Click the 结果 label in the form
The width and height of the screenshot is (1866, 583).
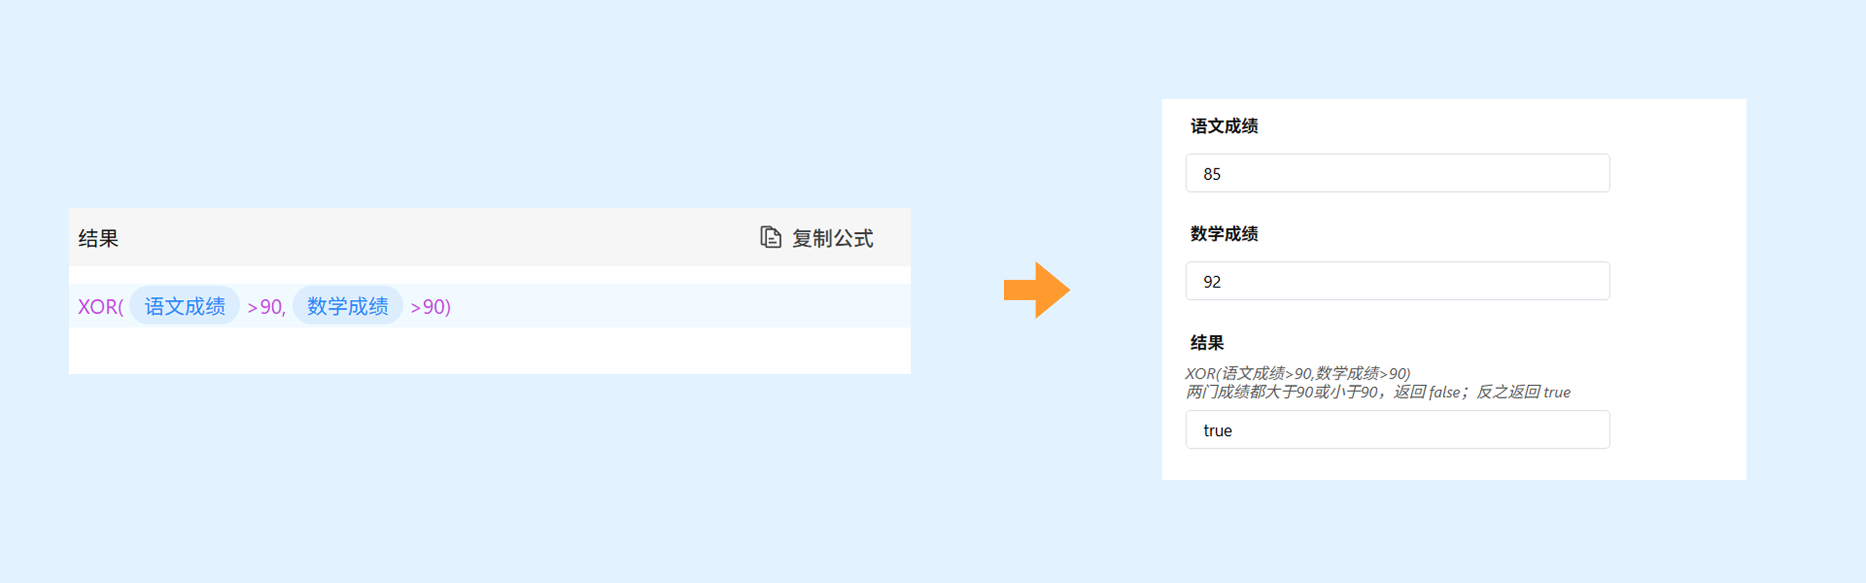pos(1207,343)
